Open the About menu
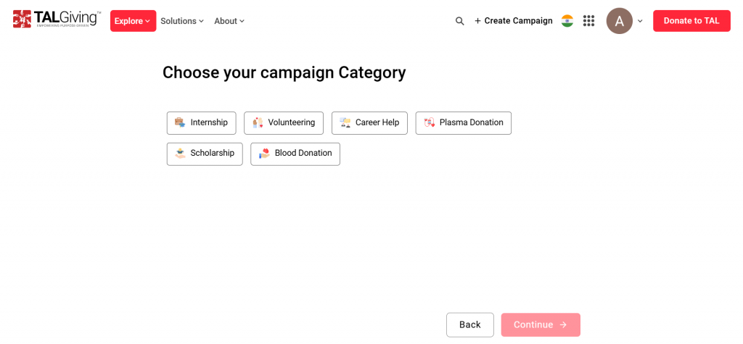This screenshot has height=344, width=743. pyautogui.click(x=229, y=21)
